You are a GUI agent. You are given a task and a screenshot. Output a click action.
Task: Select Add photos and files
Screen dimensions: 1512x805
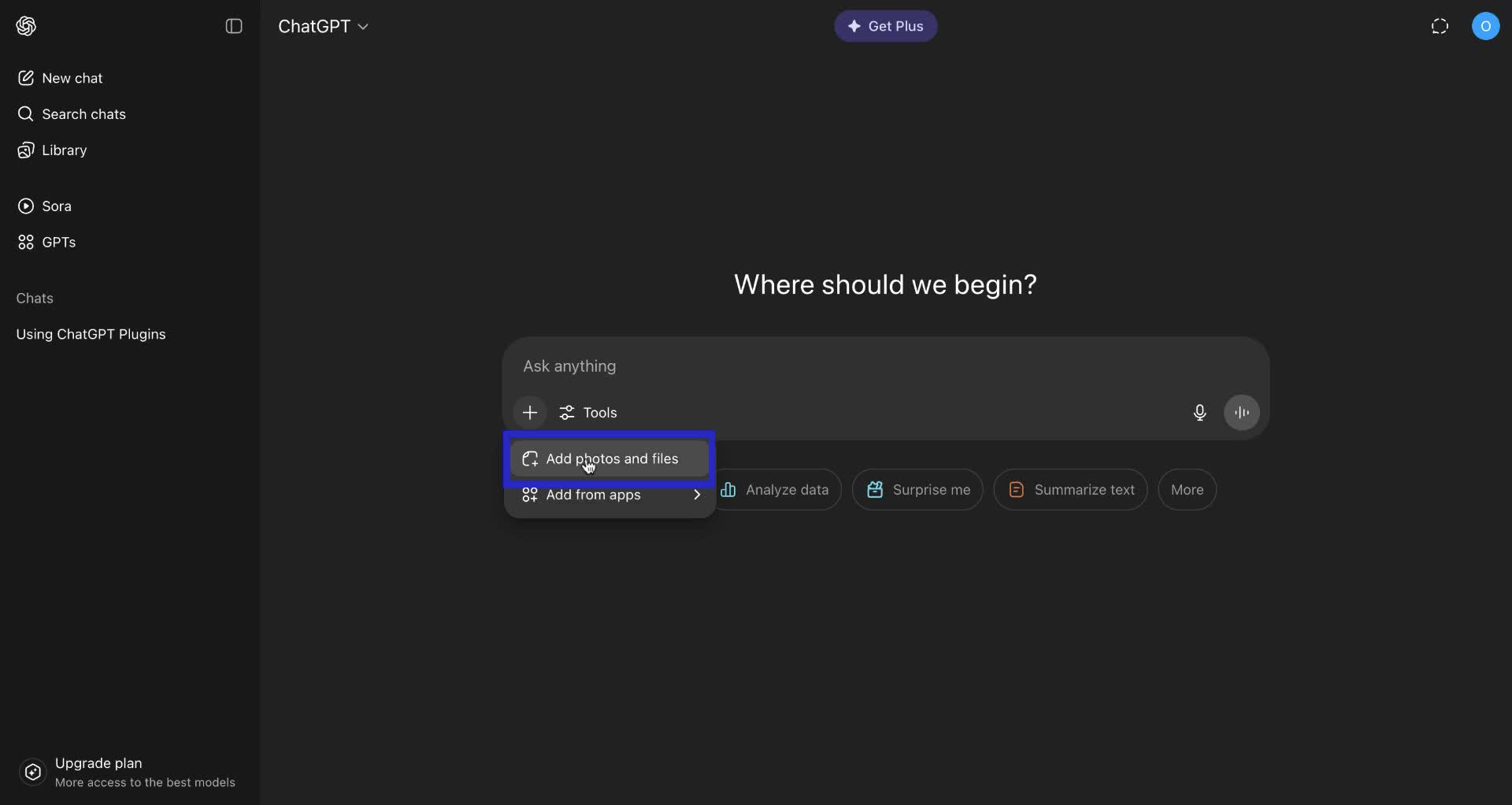click(x=610, y=458)
